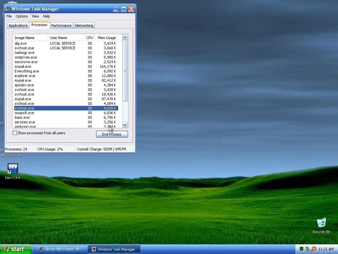
Task: Select the services.exe process
Action: tap(66, 122)
